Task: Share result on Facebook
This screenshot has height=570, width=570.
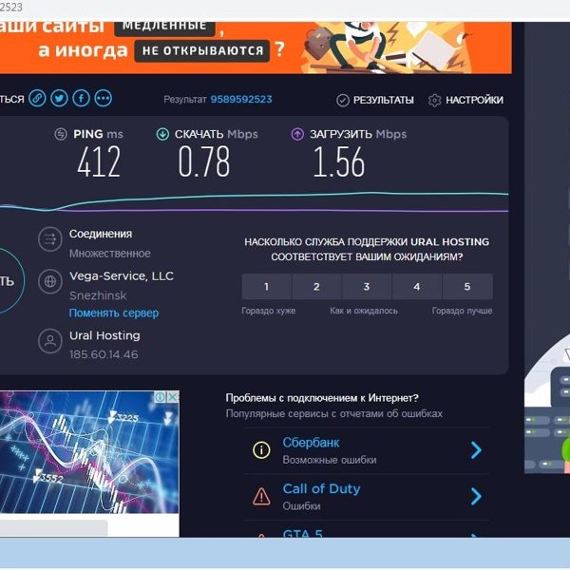Action: 81,98
